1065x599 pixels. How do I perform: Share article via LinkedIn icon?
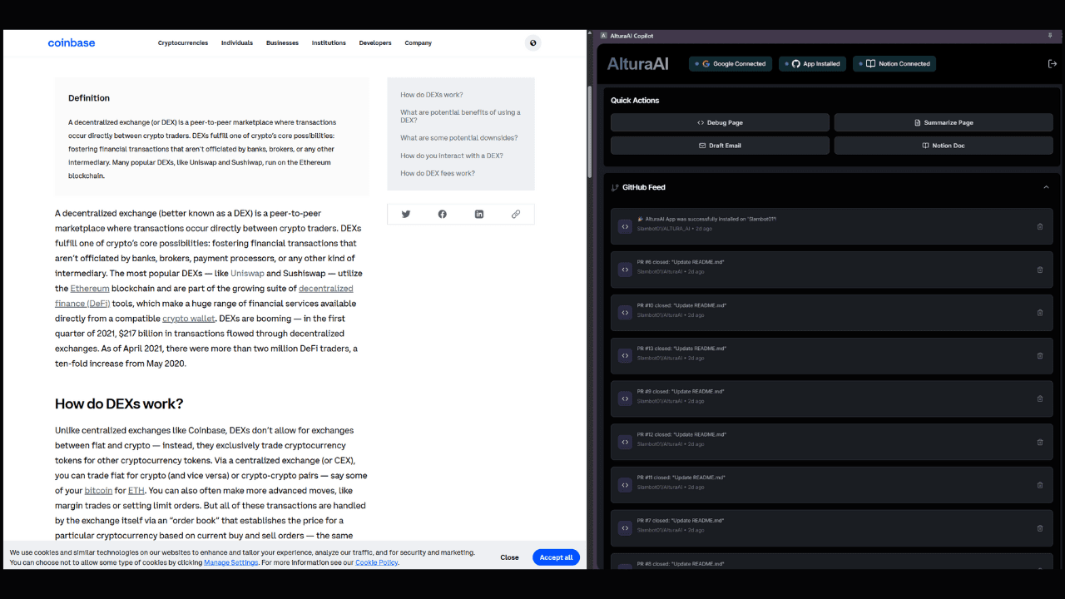coord(479,214)
